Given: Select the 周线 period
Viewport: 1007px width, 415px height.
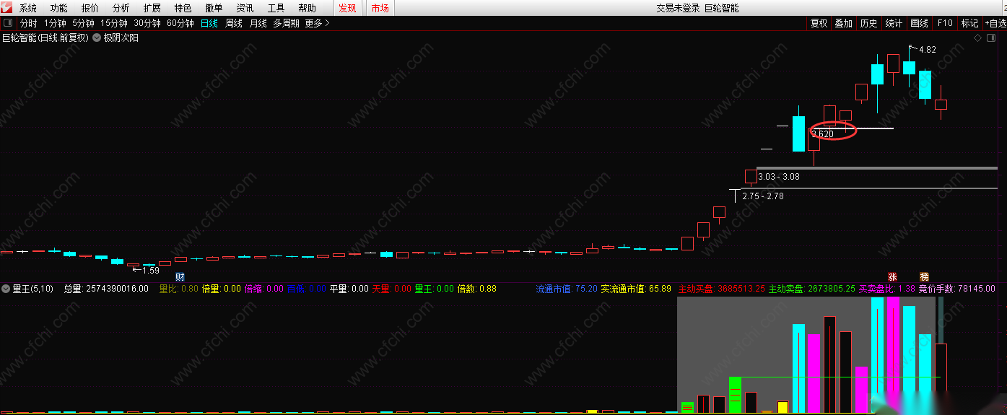Looking at the screenshot, I should [234, 23].
